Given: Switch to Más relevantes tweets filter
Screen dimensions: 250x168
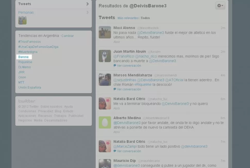Looking at the screenshot, I should (x=128, y=18).
